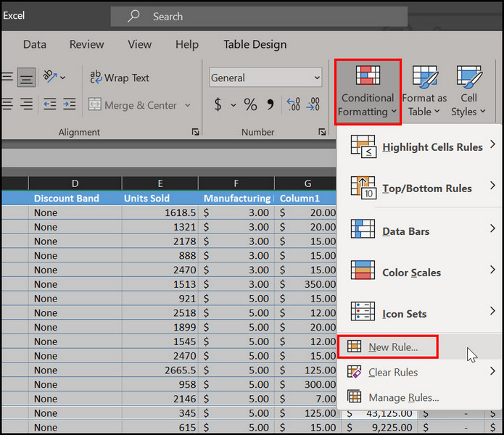The width and height of the screenshot is (504, 435).
Task: Select cell with Units Sold 888
Action: point(160,255)
